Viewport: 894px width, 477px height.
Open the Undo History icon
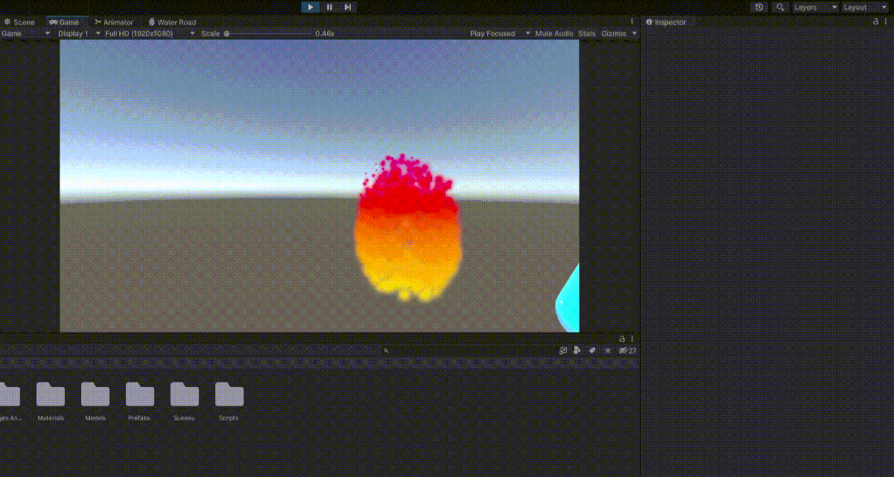[759, 7]
